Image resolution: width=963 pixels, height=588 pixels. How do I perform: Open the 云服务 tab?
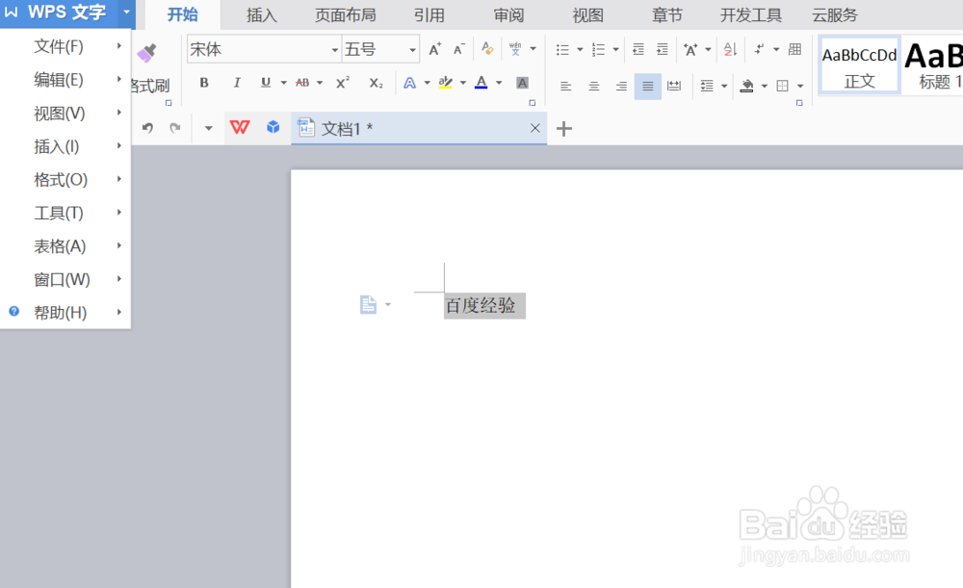click(835, 15)
